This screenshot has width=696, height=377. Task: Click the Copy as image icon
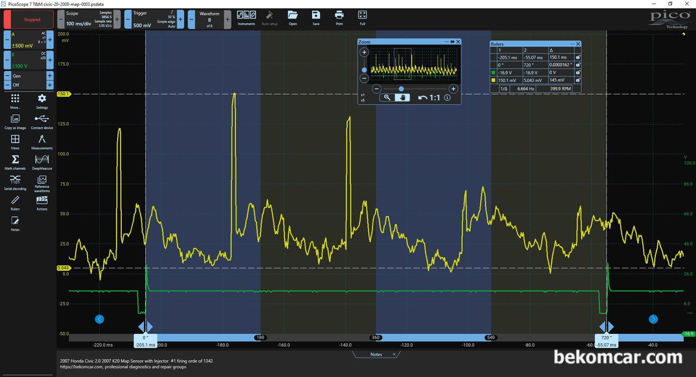click(x=15, y=119)
